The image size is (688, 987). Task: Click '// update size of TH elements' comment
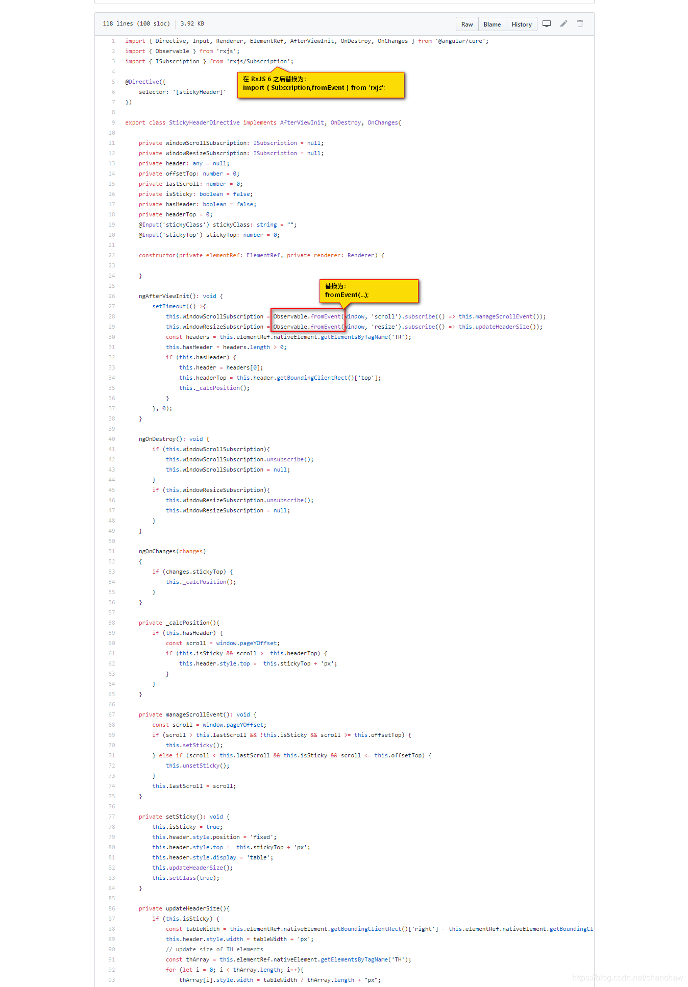214,949
